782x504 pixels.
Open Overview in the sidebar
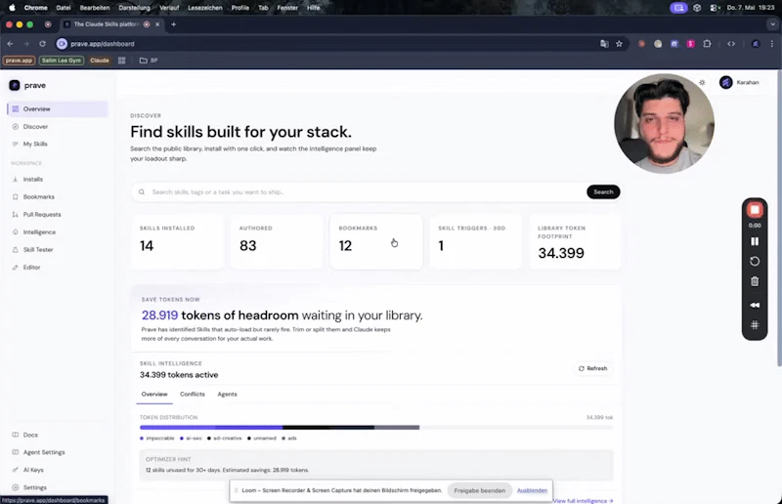58,108
